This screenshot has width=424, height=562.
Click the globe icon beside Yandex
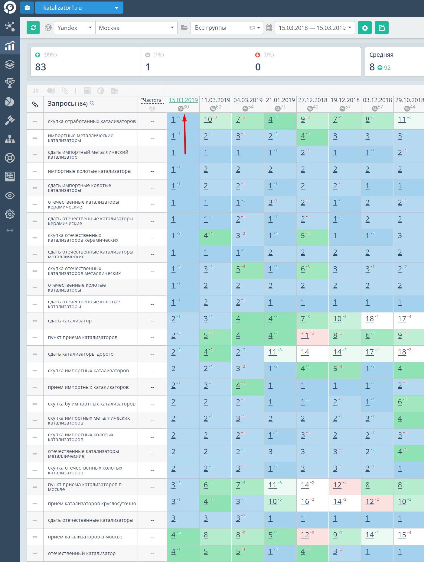coord(48,28)
